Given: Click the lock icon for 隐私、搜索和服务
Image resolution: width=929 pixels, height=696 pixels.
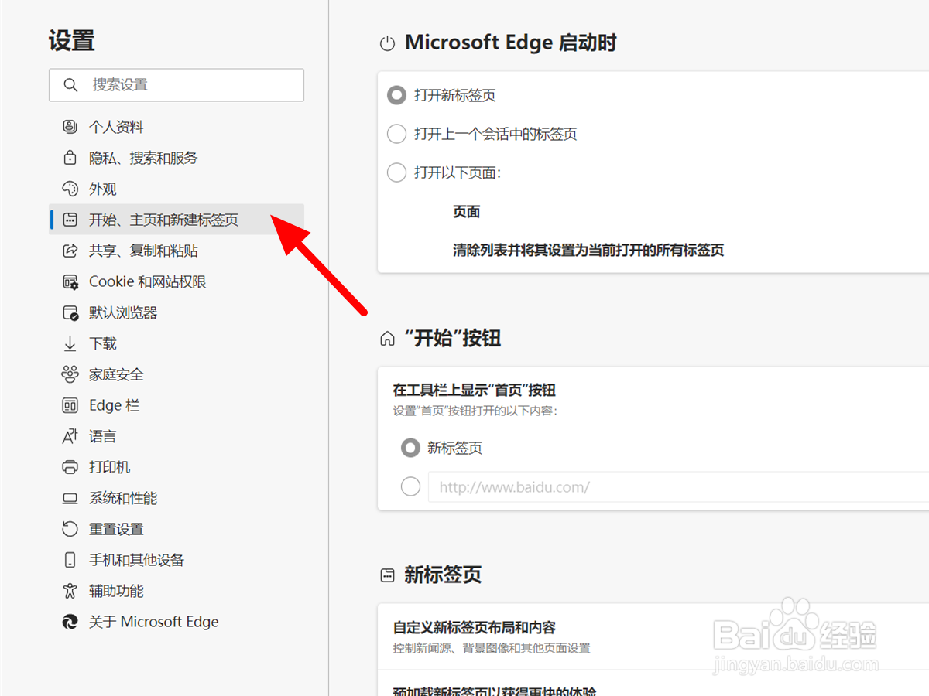Looking at the screenshot, I should pyautogui.click(x=70, y=158).
